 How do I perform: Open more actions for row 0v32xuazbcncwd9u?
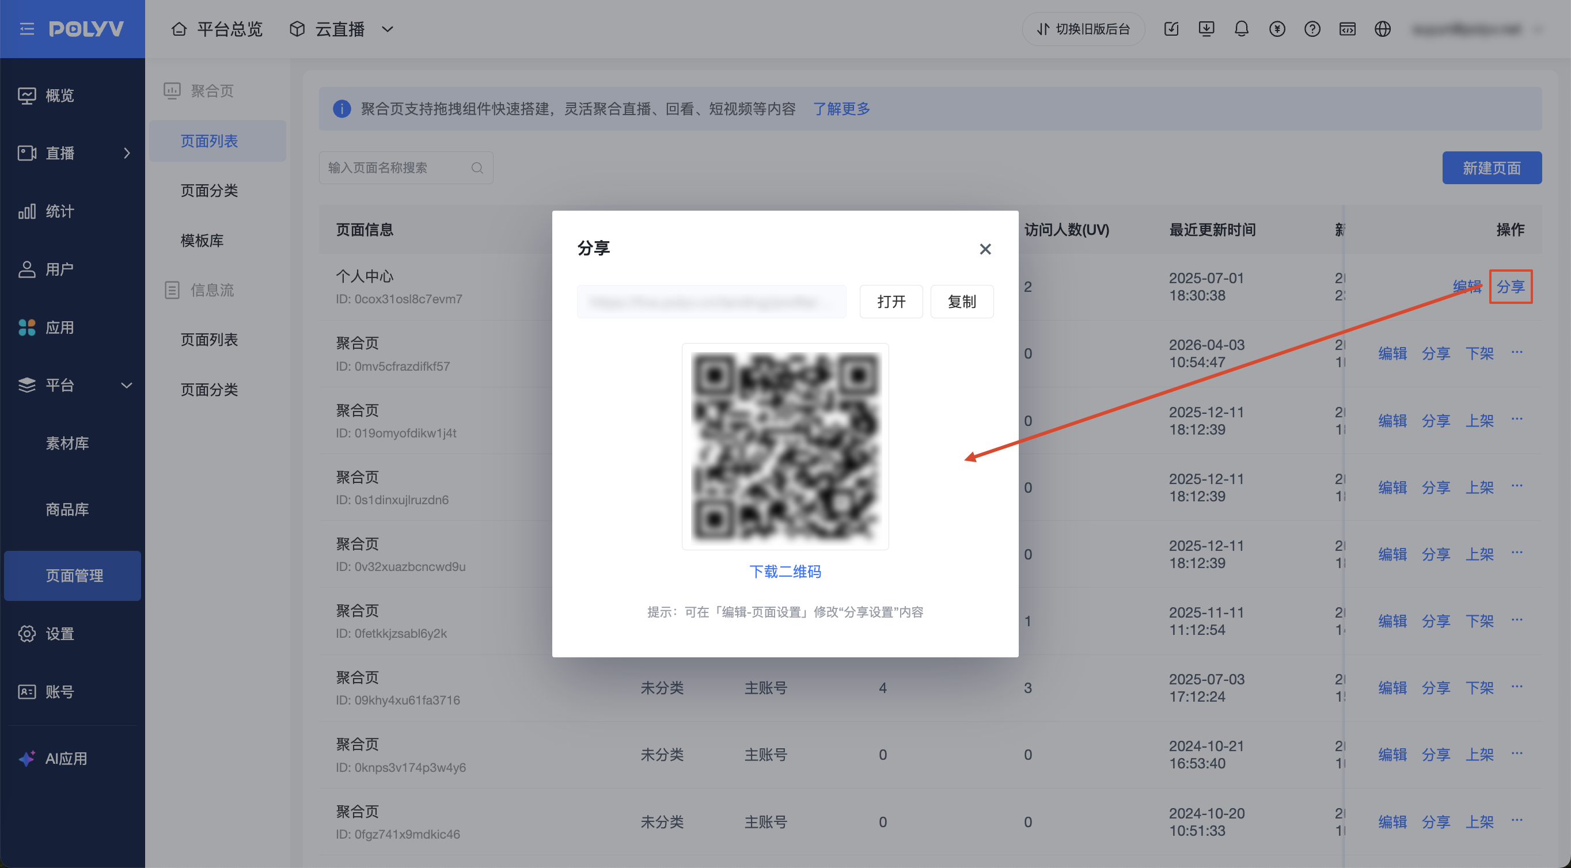[x=1517, y=553]
